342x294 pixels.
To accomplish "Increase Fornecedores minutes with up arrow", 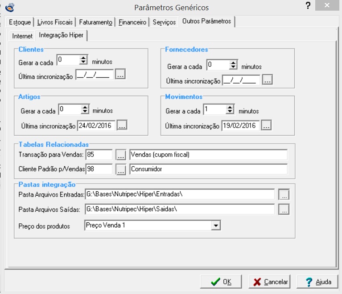I will [233, 62].
